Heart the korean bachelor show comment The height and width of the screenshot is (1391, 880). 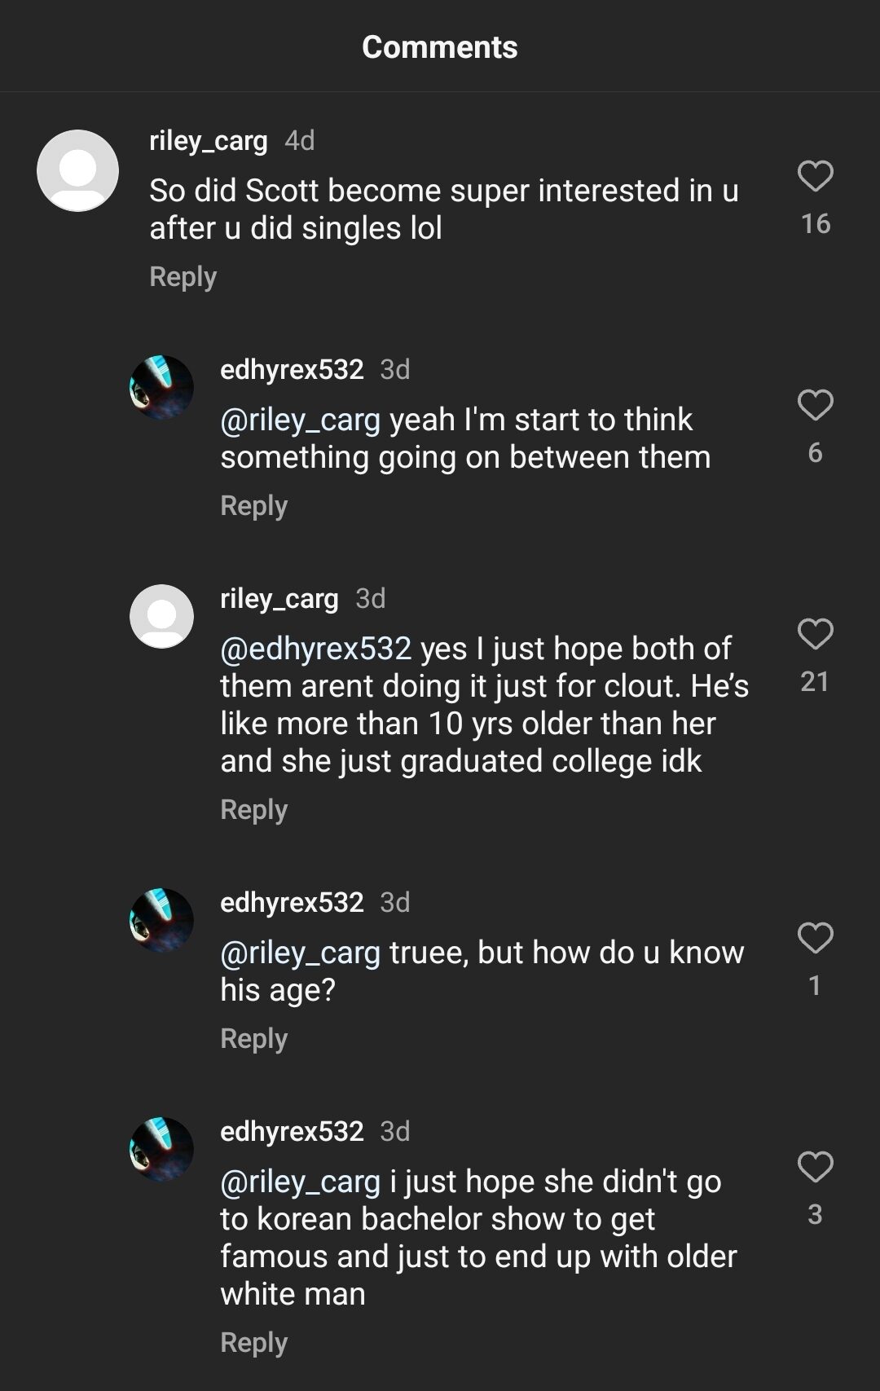click(815, 1167)
